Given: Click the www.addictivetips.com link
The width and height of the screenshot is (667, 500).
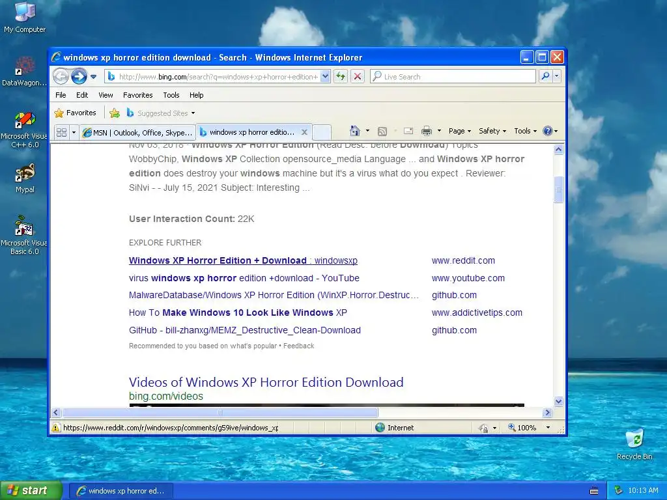Looking at the screenshot, I should (x=477, y=312).
